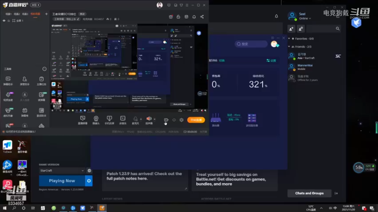The height and width of the screenshot is (212, 378).
Task: Expand the speaker options arrow
Action: (x=155, y=119)
